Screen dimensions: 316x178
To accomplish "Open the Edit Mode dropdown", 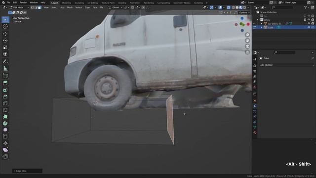I will (x=19, y=7).
